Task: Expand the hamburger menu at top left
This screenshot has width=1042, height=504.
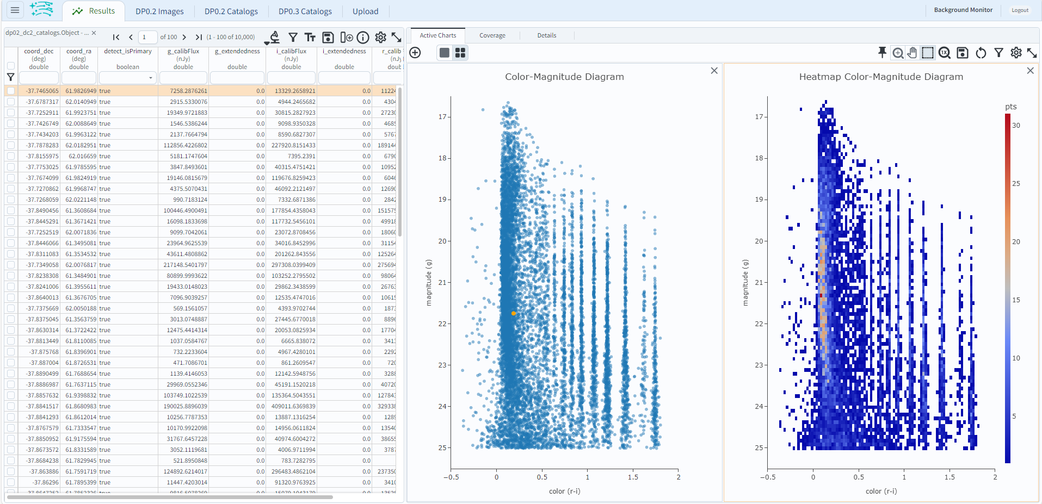Action: coord(14,10)
